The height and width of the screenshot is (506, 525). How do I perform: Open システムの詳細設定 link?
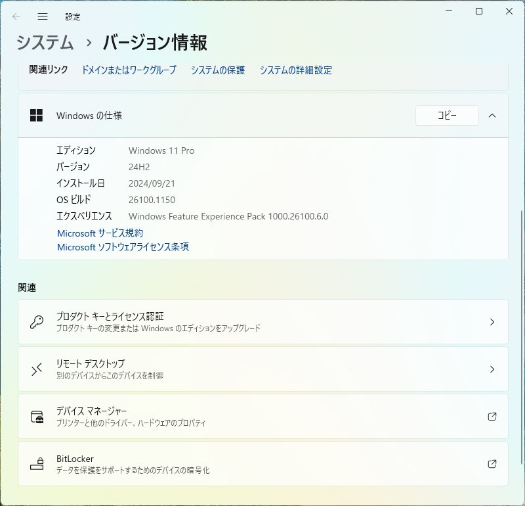(x=296, y=70)
